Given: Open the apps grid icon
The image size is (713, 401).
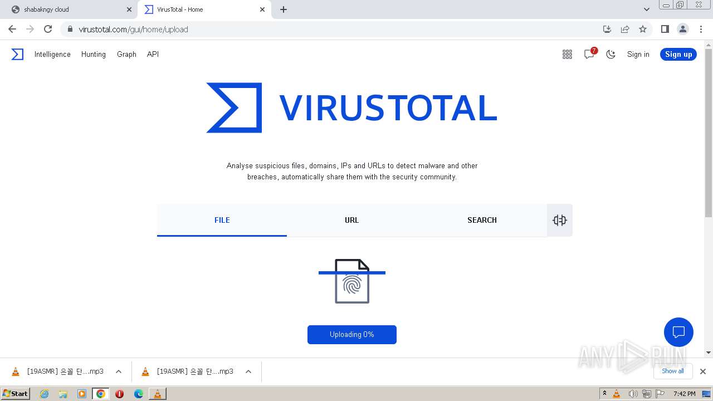Looking at the screenshot, I should point(567,54).
